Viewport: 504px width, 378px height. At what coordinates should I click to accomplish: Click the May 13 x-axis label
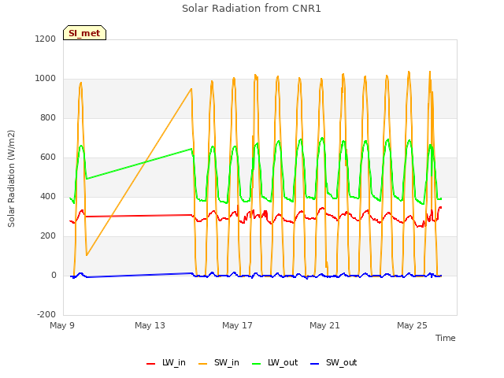[x=150, y=325]
